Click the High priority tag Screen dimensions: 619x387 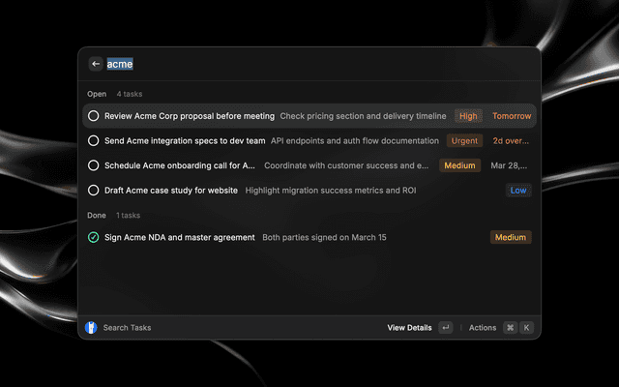point(468,116)
